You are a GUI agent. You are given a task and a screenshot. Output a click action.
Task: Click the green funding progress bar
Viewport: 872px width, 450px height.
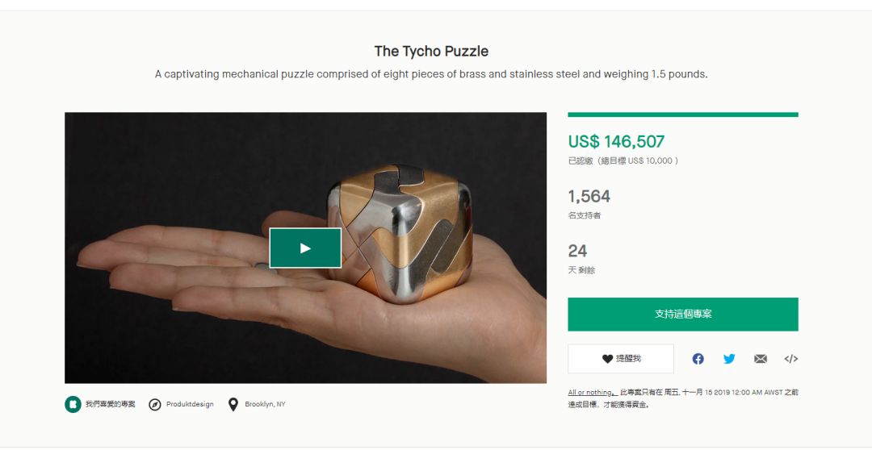[682, 115]
